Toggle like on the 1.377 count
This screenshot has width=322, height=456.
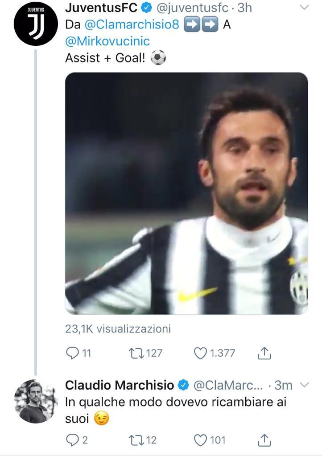click(x=213, y=352)
